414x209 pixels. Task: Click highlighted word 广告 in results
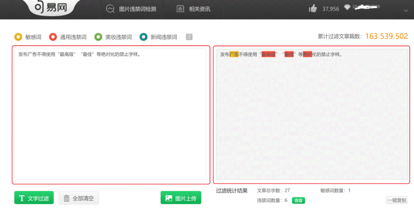tap(234, 54)
